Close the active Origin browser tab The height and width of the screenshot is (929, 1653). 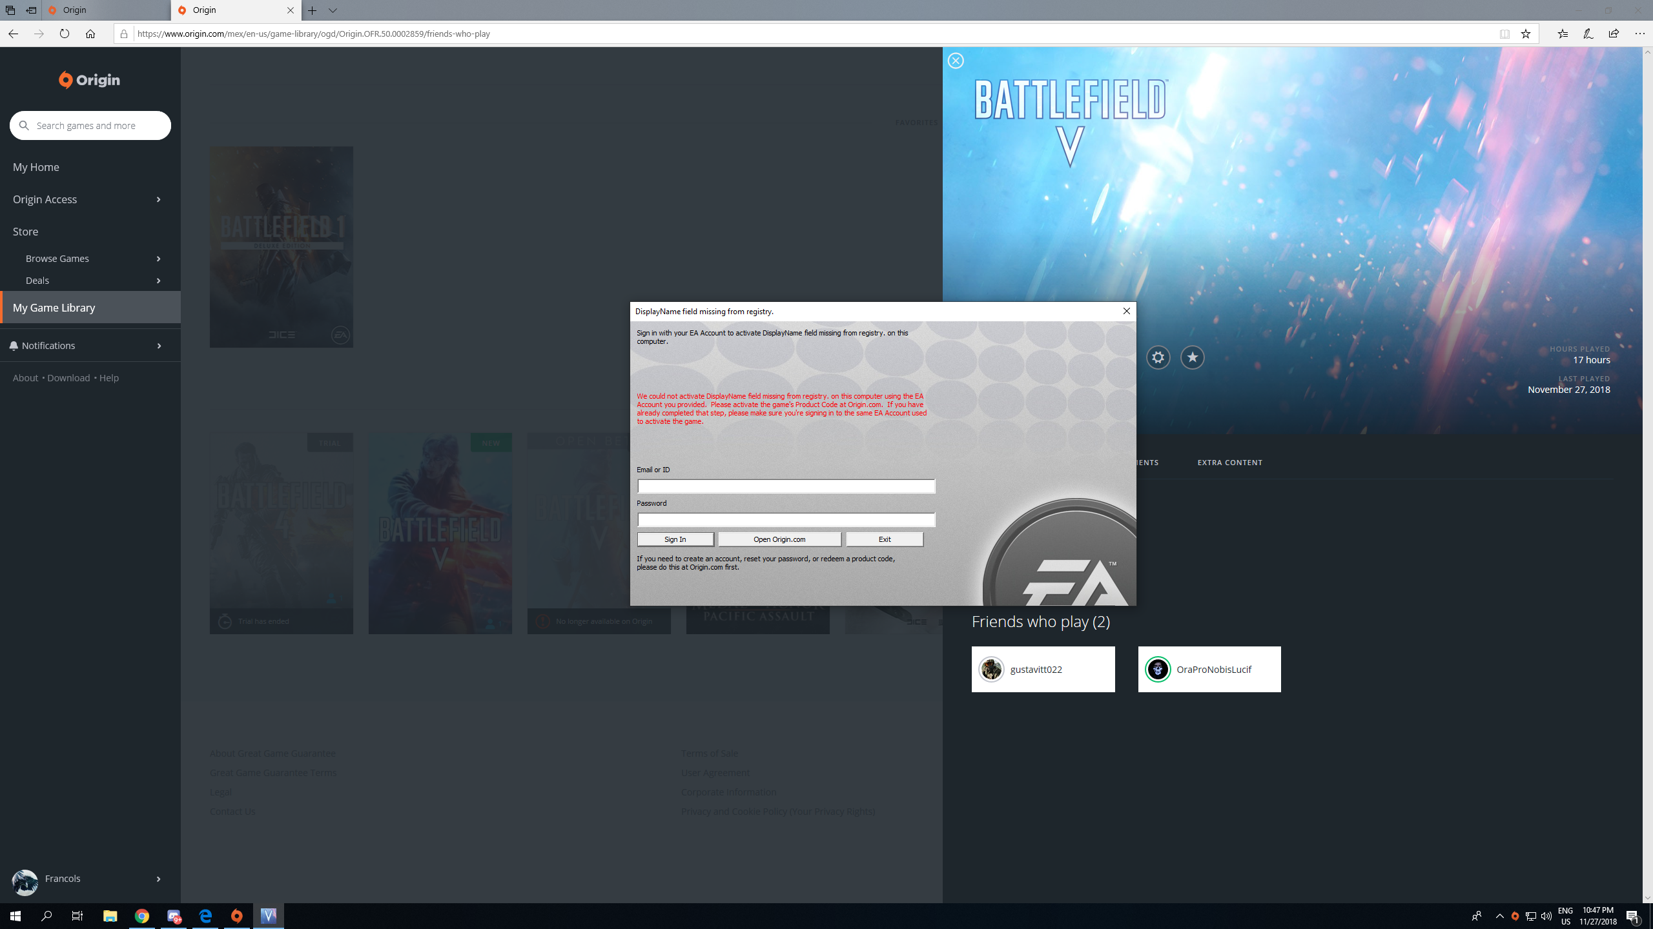click(x=290, y=10)
